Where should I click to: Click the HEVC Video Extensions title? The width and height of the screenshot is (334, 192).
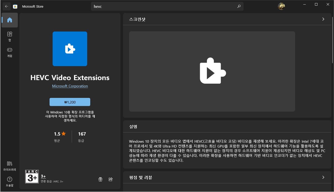pyautogui.click(x=70, y=78)
